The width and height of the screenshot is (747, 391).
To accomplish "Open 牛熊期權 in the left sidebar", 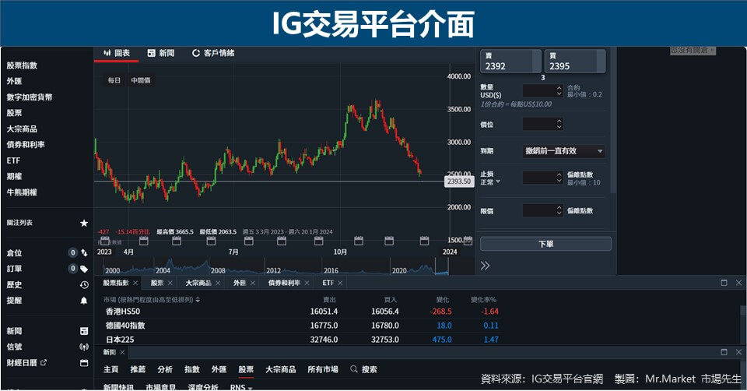I will click(x=22, y=192).
